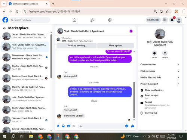Open Marlin's apartment conversation
This screenshot has height=140, width=187.
pyautogui.click(x=25, y=68)
